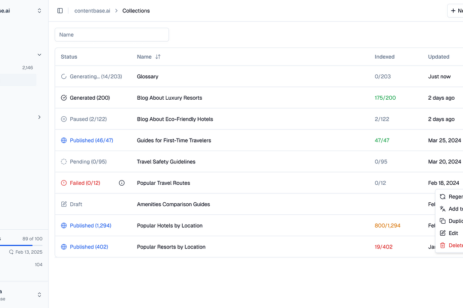Image resolution: width=463 pixels, height=308 pixels.
Task: Select the Regenerate icon in the context menu
Action: 442,196
